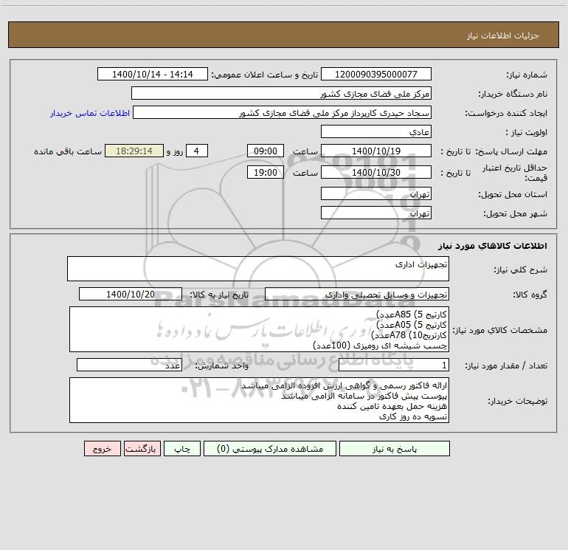Click note line هزینه حمل بعهده تامین کننده
Screen dimensions: 568x550
(392, 406)
